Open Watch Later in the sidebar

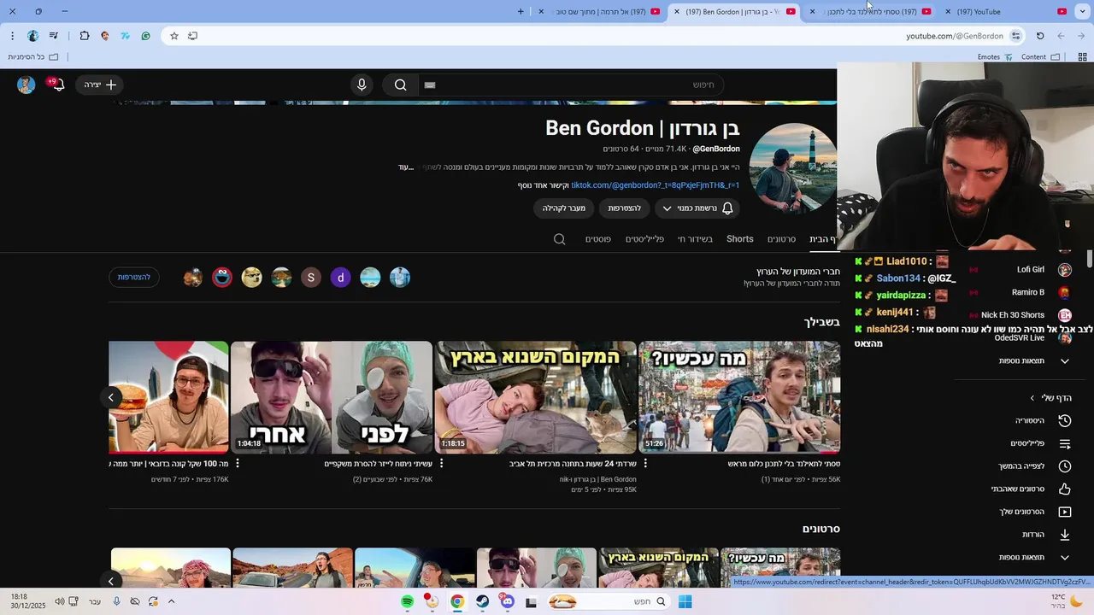(1035, 466)
